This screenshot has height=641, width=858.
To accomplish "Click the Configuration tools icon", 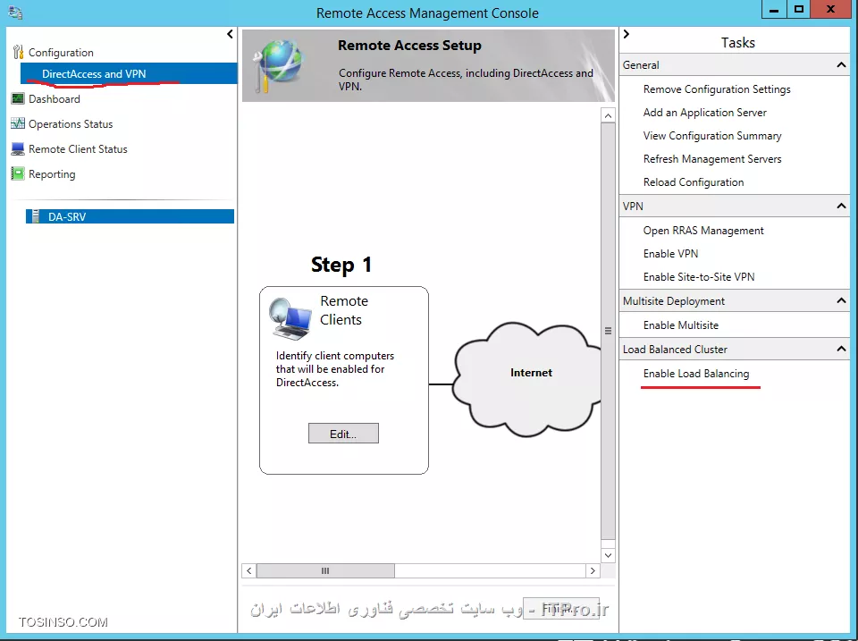I will tap(18, 52).
